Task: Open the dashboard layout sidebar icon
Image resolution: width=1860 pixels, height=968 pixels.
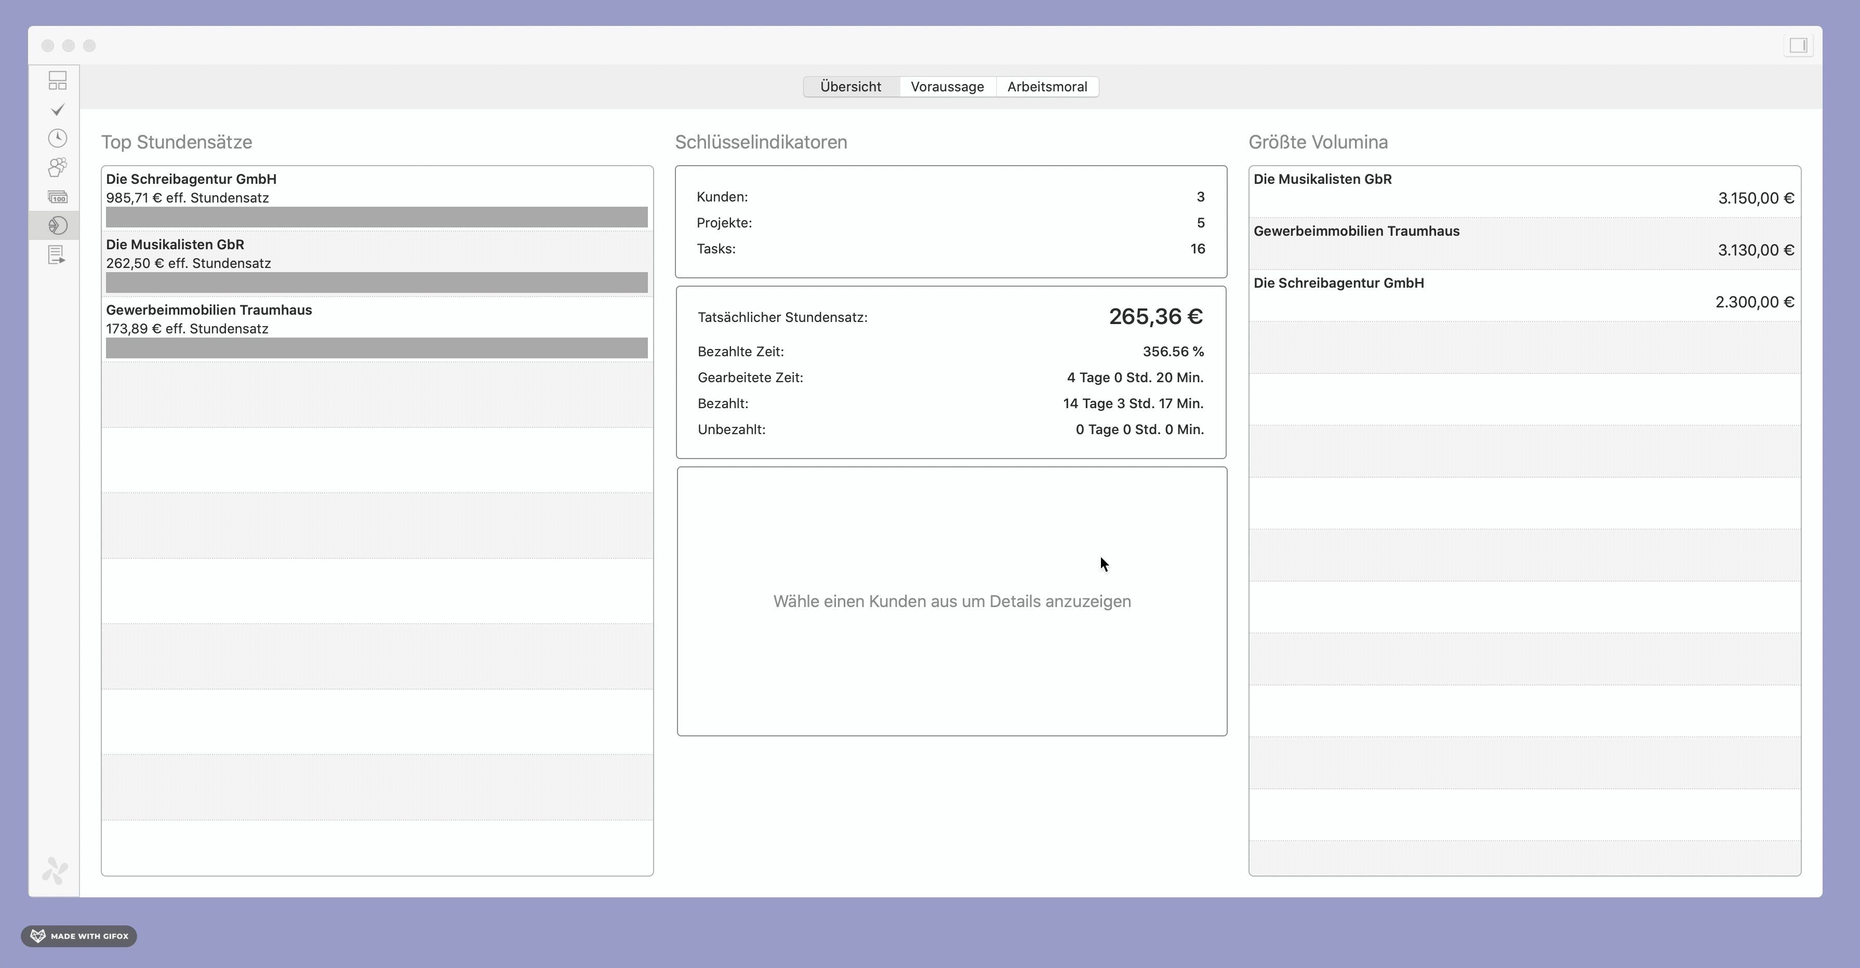Action: (58, 80)
